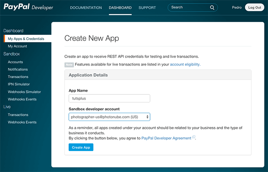Image resolution: width=268 pixels, height=172 pixels.
Task: Click the Create App button
Action: 81,147
